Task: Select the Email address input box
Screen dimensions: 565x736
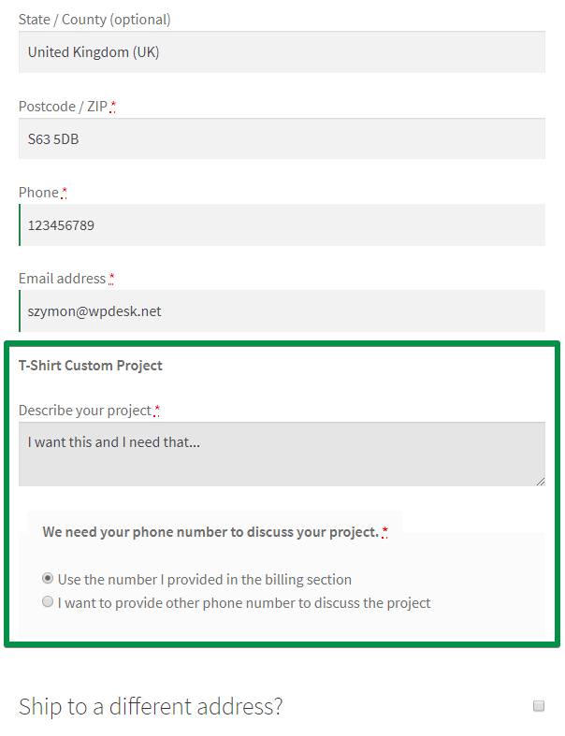Action: [x=281, y=311]
